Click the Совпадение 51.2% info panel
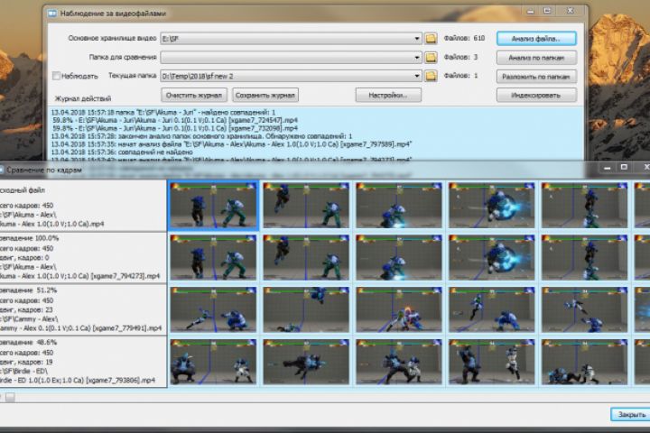Viewport: 650px width, 433px height. [83, 310]
